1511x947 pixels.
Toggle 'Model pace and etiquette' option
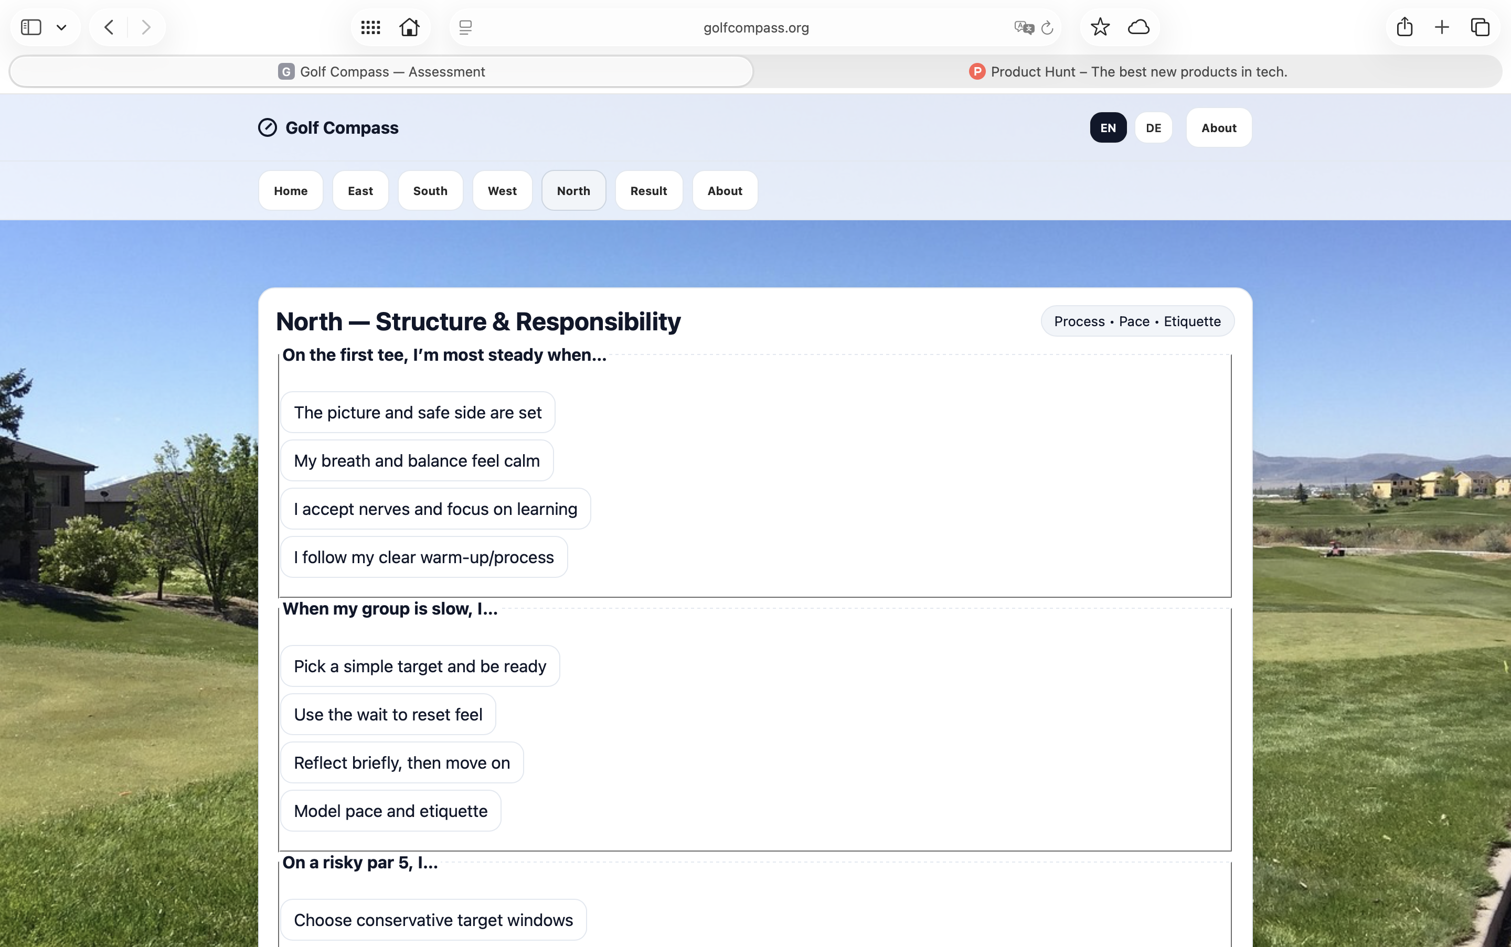click(x=390, y=811)
